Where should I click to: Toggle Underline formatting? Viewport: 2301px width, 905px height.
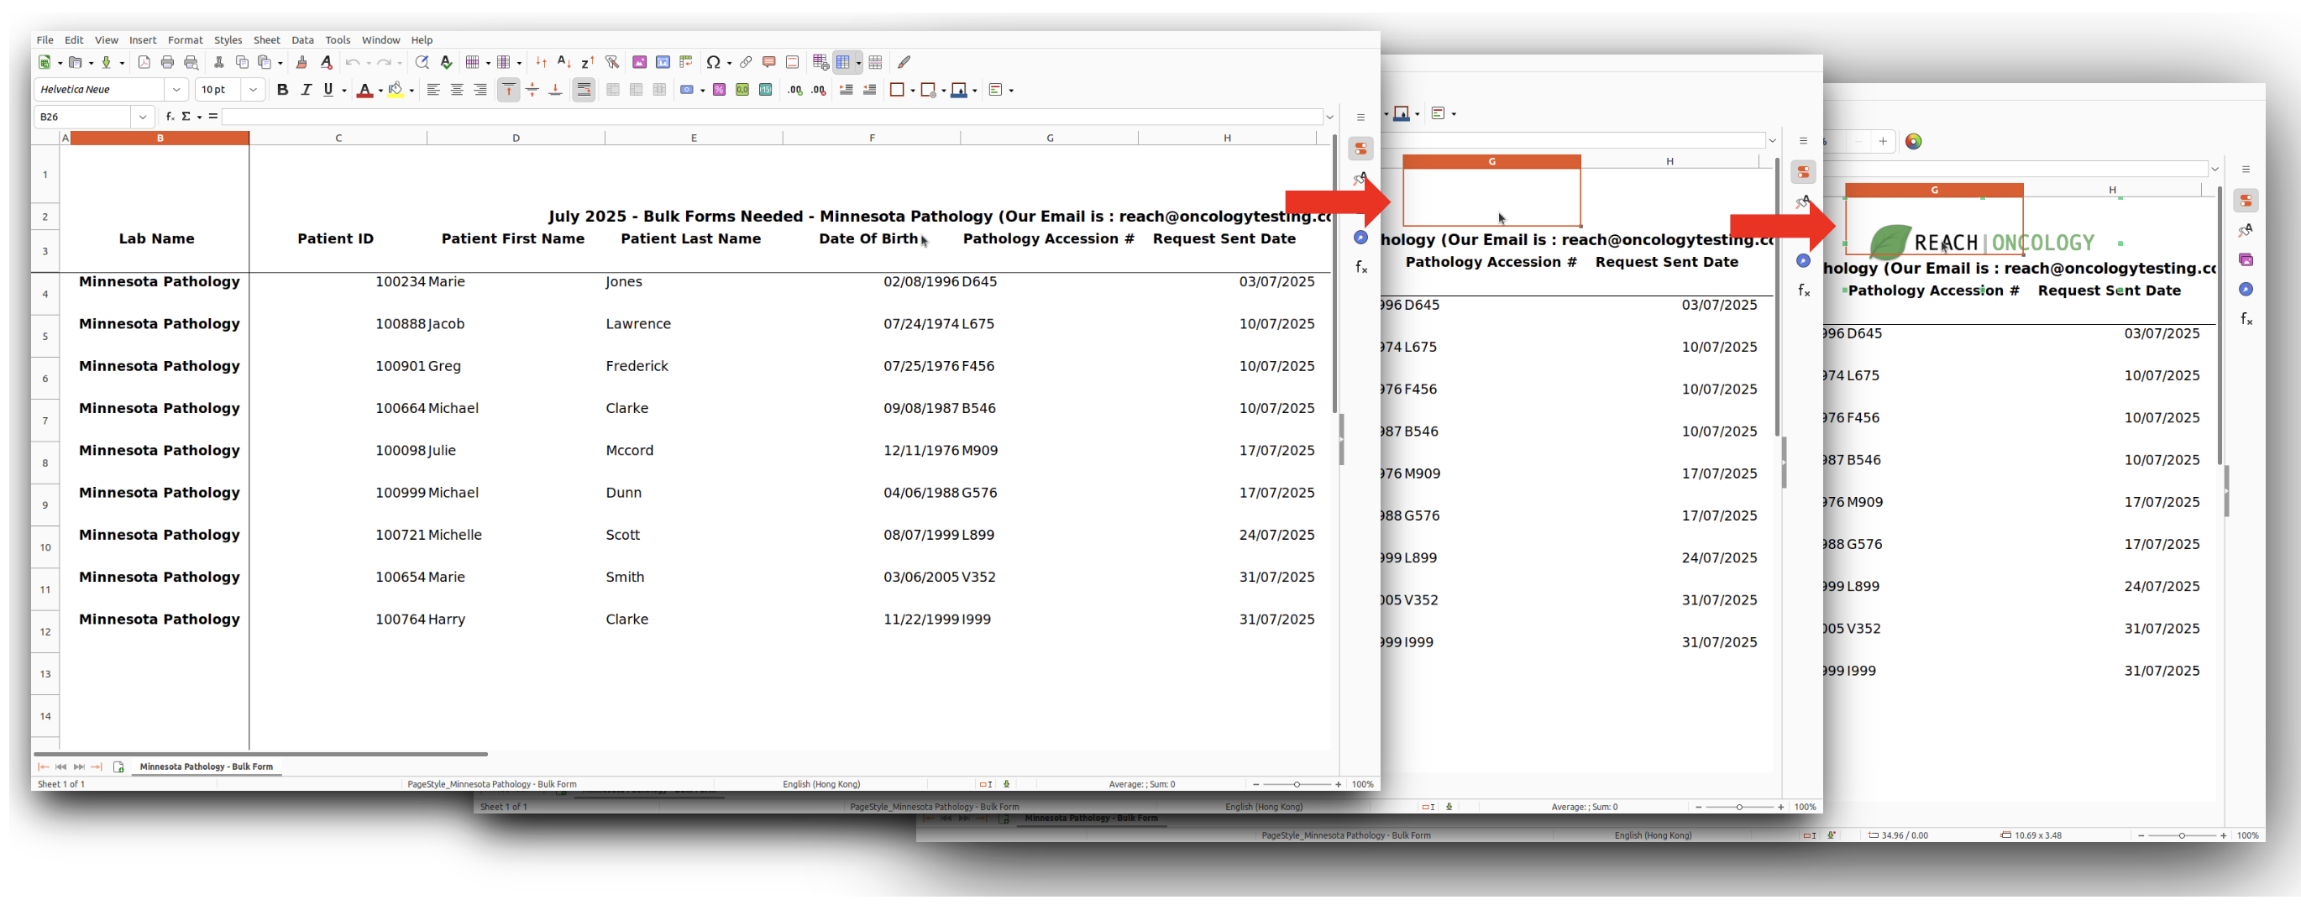(x=328, y=90)
